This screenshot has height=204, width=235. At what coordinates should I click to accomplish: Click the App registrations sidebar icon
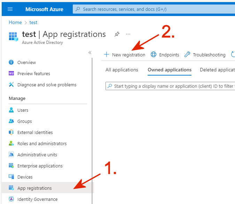(11, 188)
